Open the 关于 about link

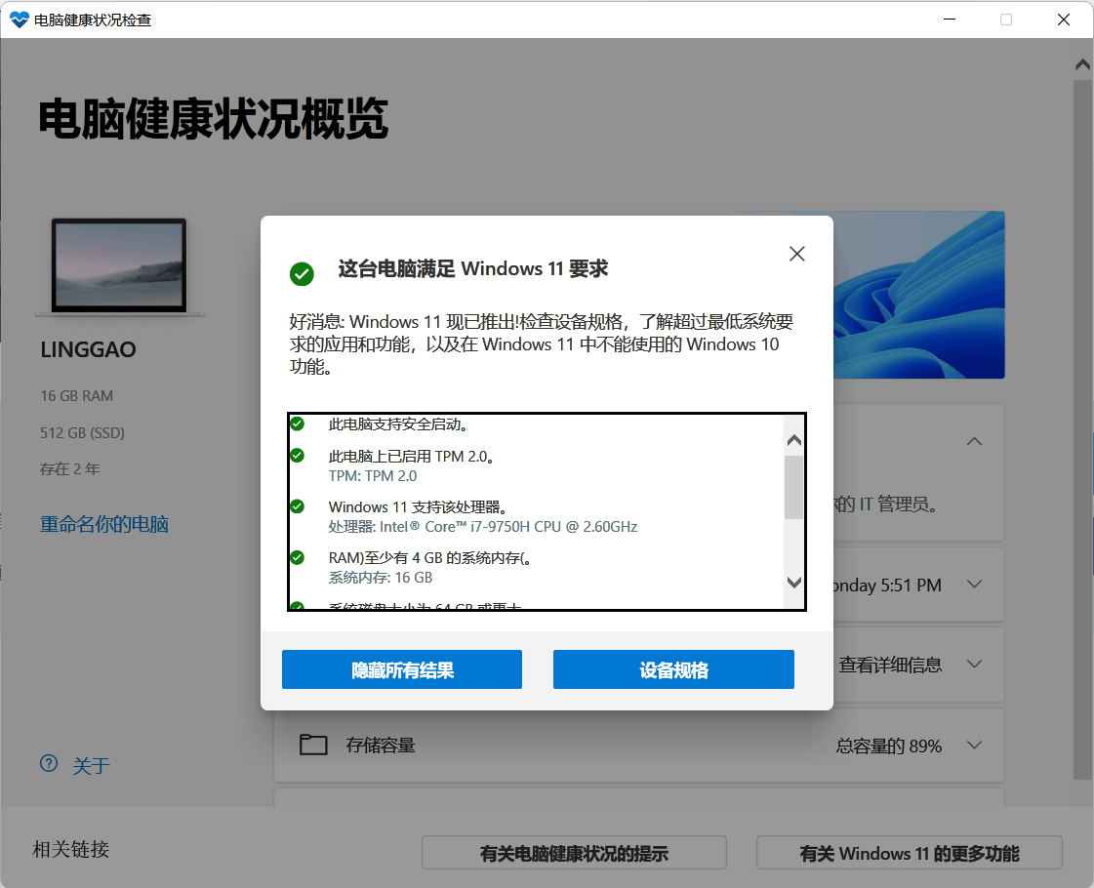92,766
